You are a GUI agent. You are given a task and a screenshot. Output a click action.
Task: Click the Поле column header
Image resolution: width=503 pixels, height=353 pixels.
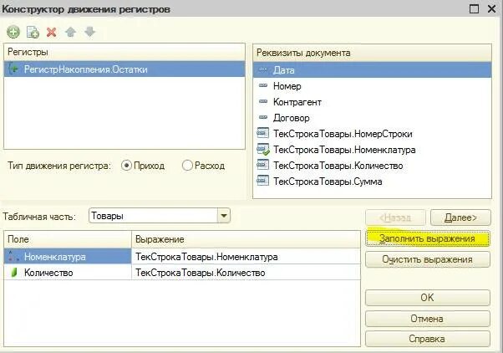click(x=68, y=239)
